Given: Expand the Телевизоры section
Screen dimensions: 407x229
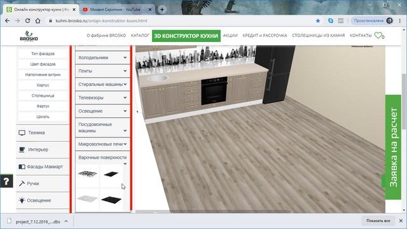Looking at the screenshot, I should tap(102, 97).
